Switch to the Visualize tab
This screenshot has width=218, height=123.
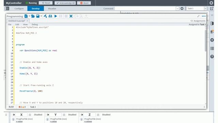(52, 9)
